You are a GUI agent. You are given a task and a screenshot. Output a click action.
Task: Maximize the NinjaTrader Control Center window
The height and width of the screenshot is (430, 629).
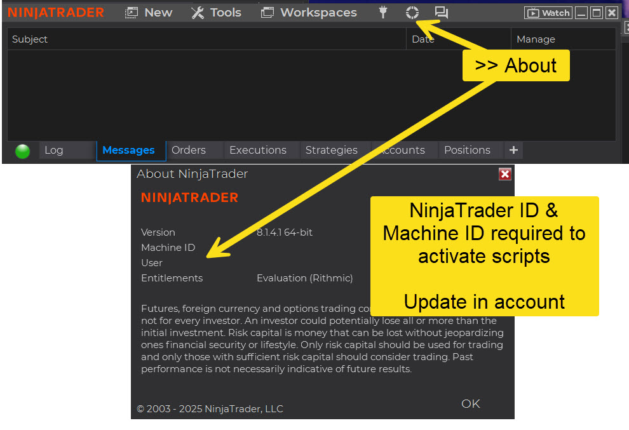click(596, 13)
